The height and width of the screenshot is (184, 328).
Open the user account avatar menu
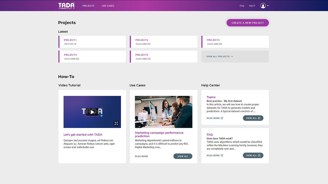(x=264, y=6)
